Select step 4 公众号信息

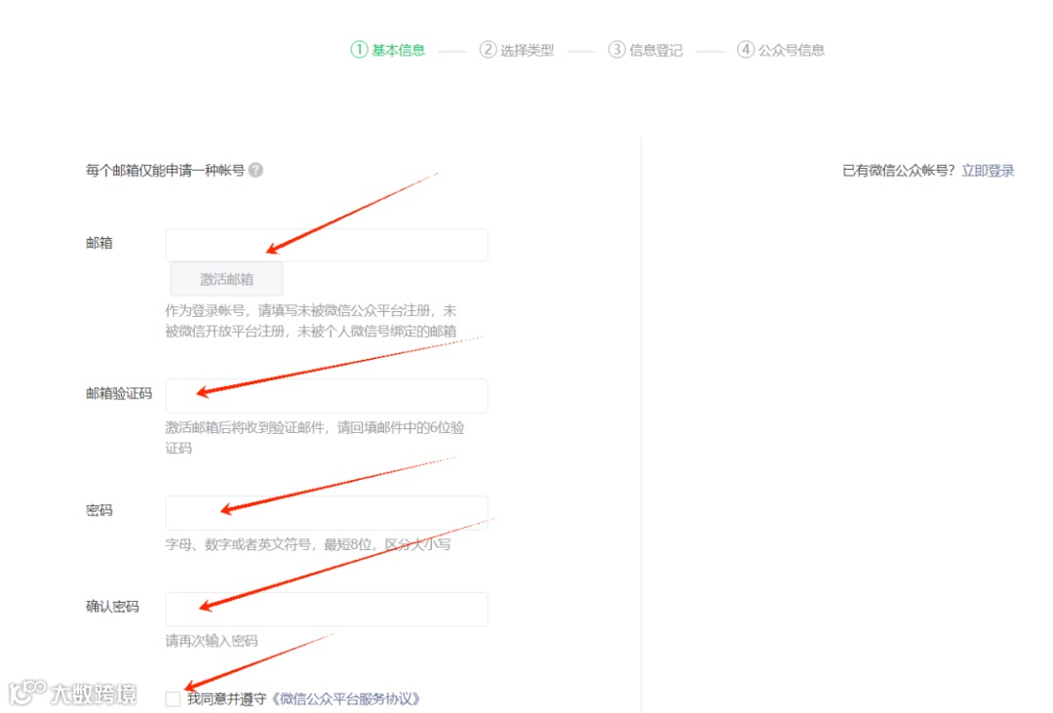[x=781, y=50]
